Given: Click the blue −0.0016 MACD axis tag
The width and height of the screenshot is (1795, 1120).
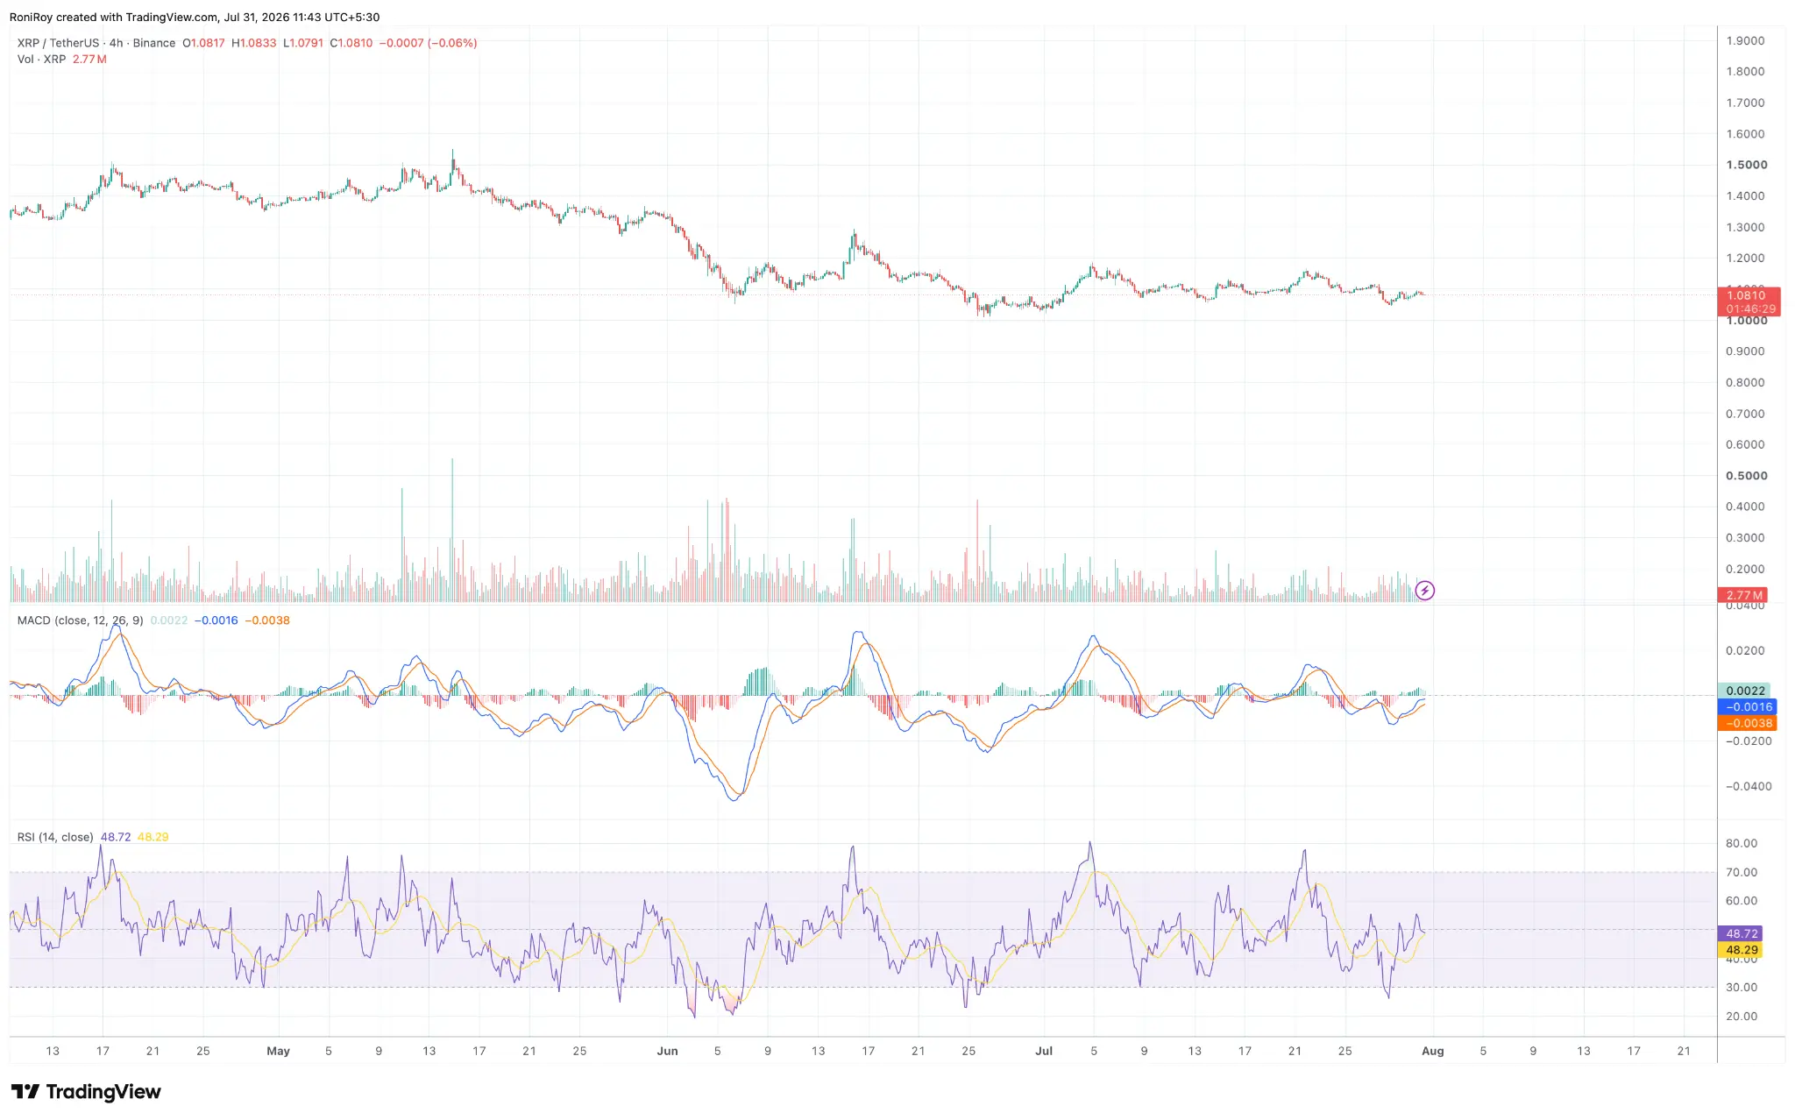Looking at the screenshot, I should (x=1748, y=706).
